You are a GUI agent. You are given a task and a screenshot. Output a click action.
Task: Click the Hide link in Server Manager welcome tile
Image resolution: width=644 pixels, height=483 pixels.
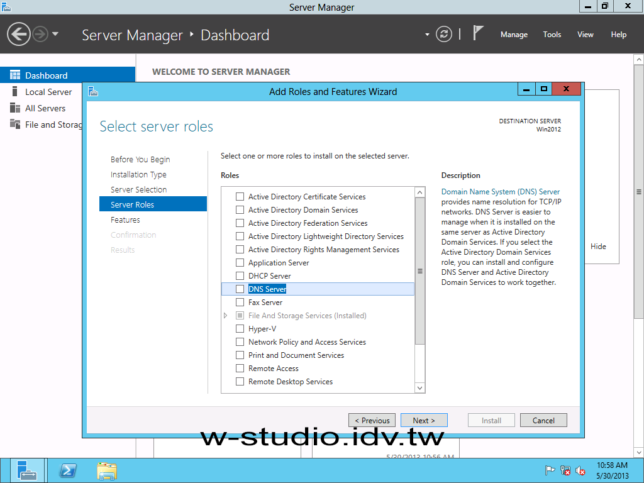tap(598, 247)
